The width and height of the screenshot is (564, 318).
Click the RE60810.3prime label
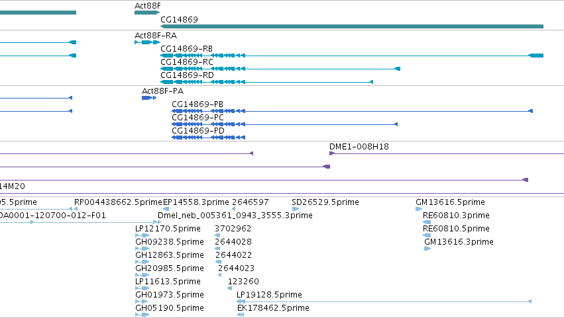(x=456, y=216)
